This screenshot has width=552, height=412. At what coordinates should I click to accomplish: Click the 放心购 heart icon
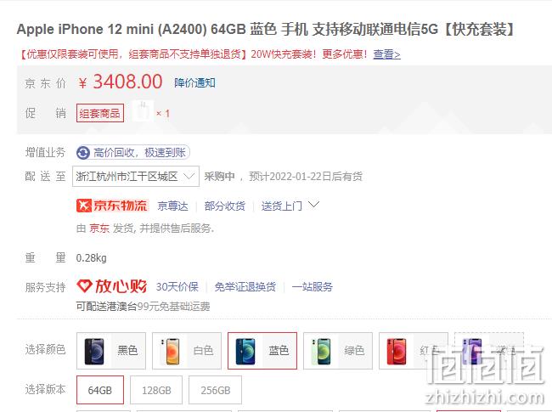(84, 286)
